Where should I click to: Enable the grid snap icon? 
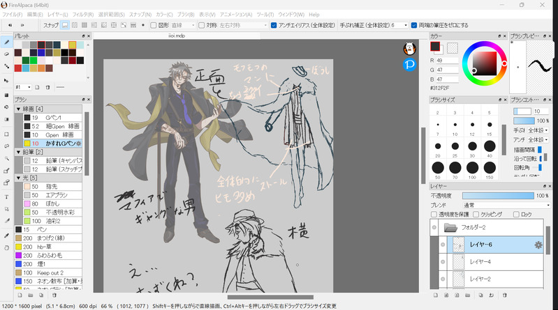click(85, 25)
